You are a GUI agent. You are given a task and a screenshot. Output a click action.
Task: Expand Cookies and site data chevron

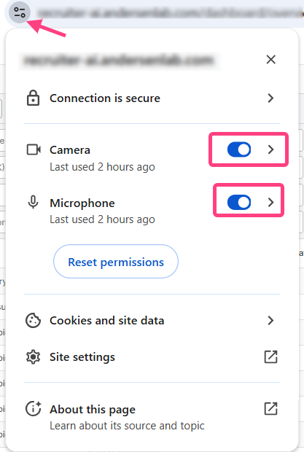pyautogui.click(x=270, y=320)
